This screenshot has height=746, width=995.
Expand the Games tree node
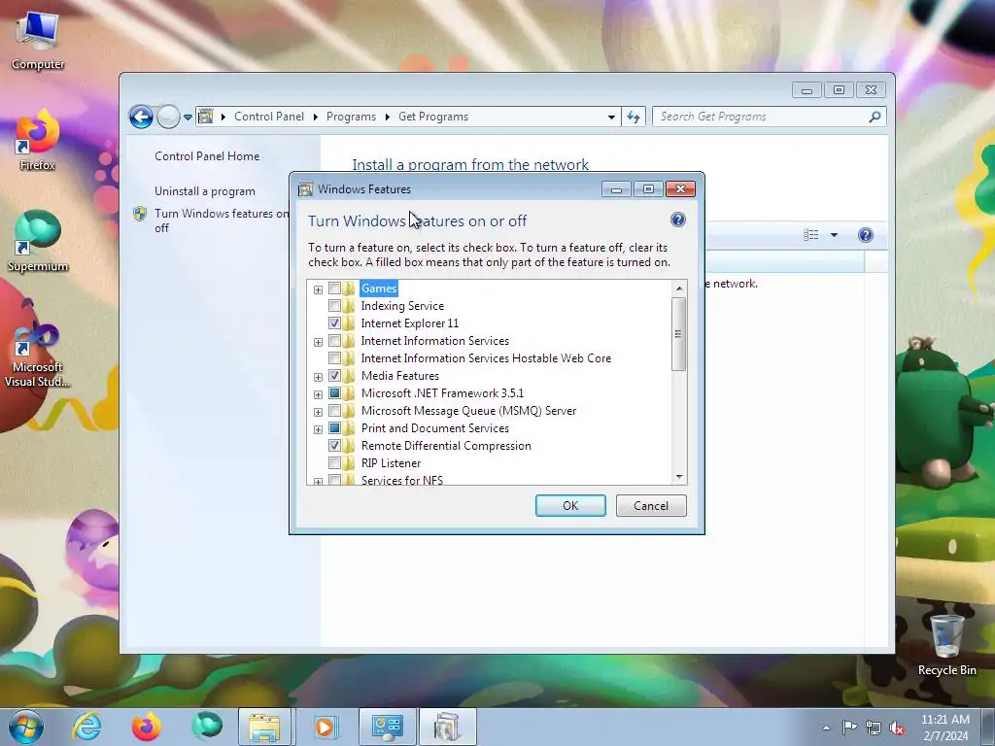click(x=318, y=289)
